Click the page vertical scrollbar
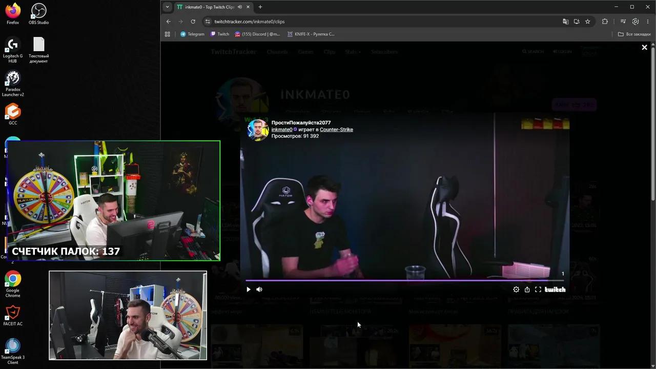 pos(653,123)
